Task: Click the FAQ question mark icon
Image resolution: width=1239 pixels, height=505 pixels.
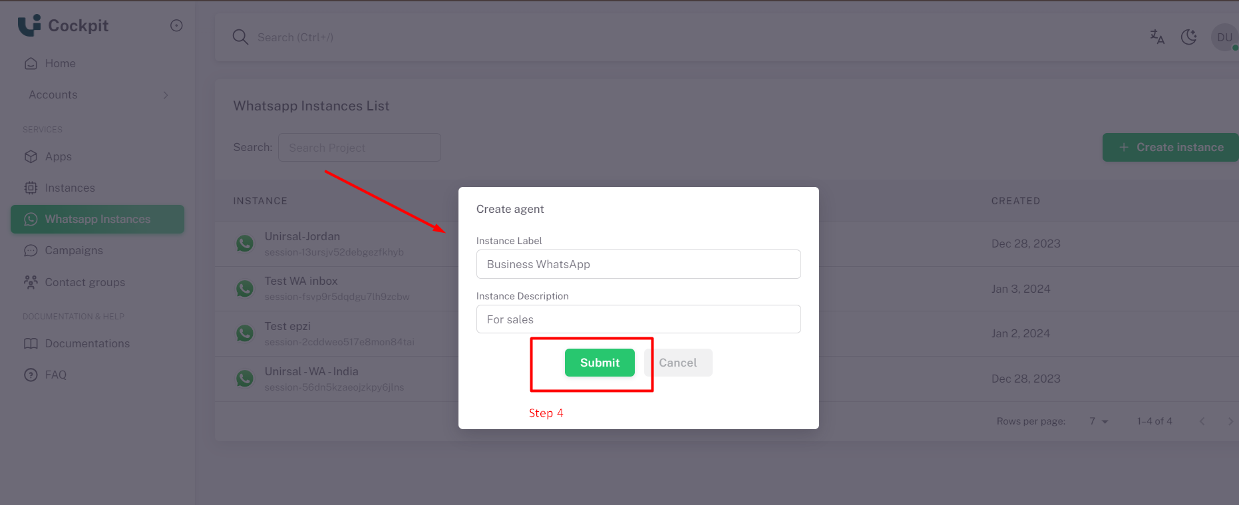Action: (x=31, y=375)
